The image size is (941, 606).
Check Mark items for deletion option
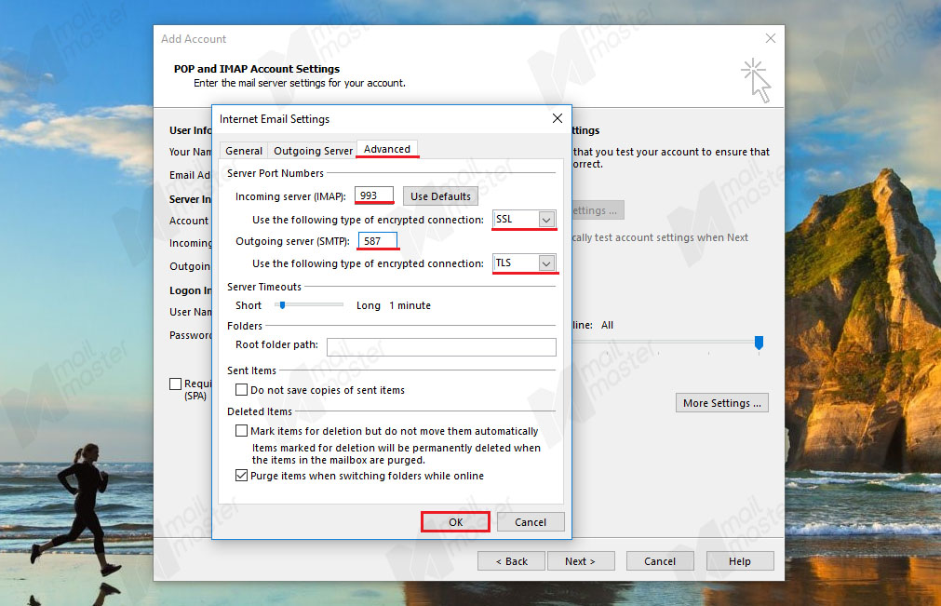[x=242, y=431]
